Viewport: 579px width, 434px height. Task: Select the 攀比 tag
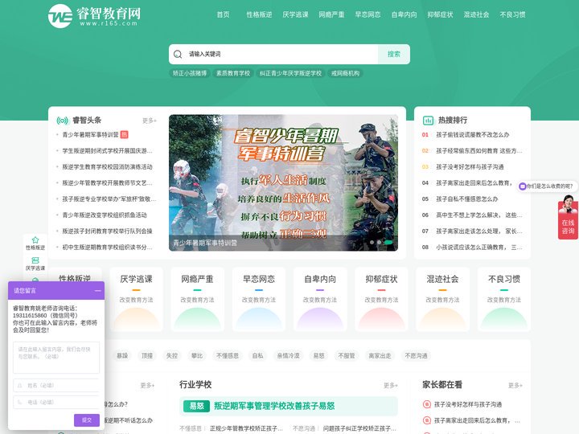[x=197, y=356]
